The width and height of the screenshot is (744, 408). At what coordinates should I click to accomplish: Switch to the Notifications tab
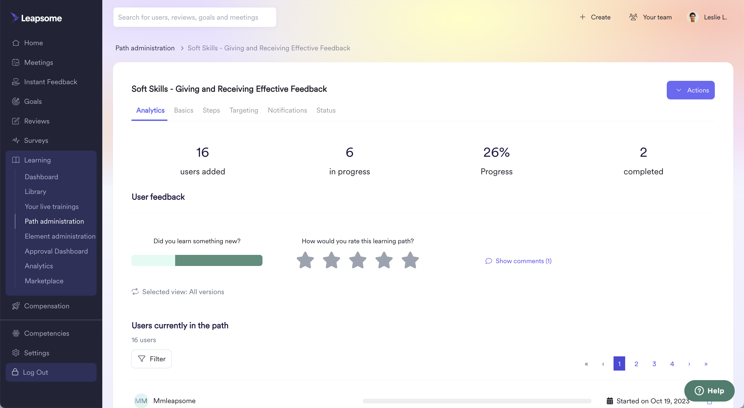click(x=287, y=110)
